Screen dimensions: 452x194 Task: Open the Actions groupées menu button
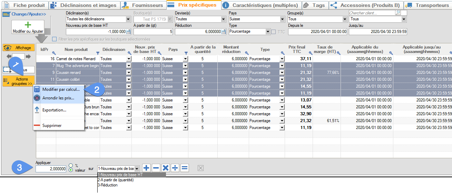point(19,82)
